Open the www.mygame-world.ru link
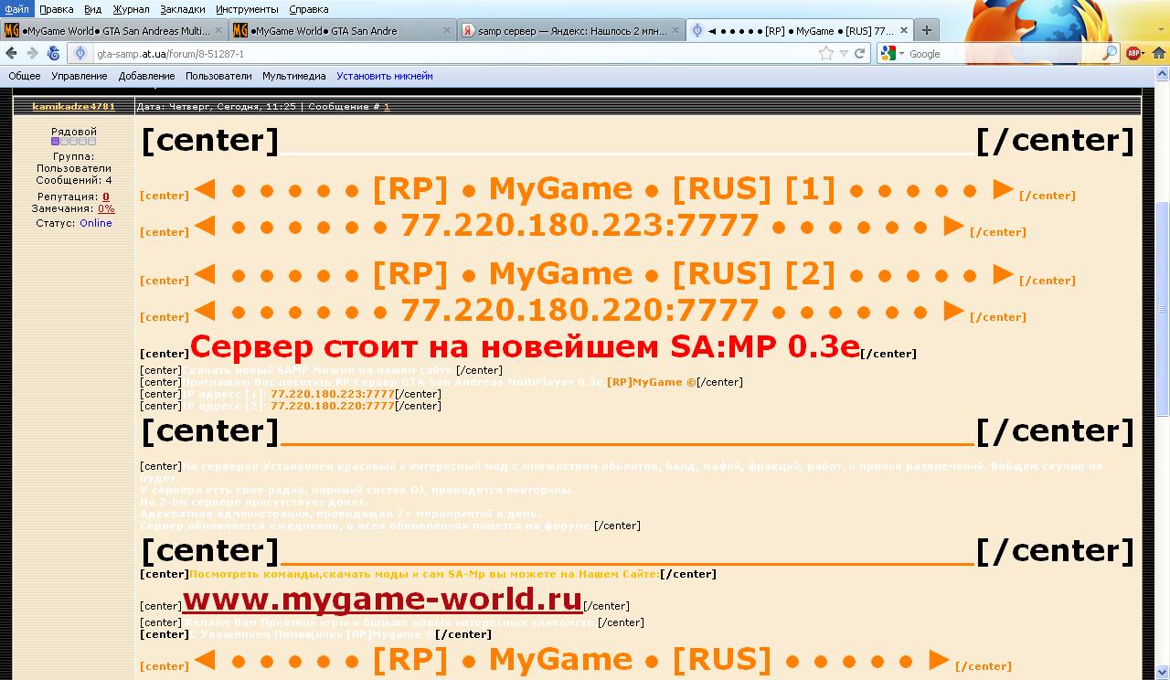 (382, 600)
